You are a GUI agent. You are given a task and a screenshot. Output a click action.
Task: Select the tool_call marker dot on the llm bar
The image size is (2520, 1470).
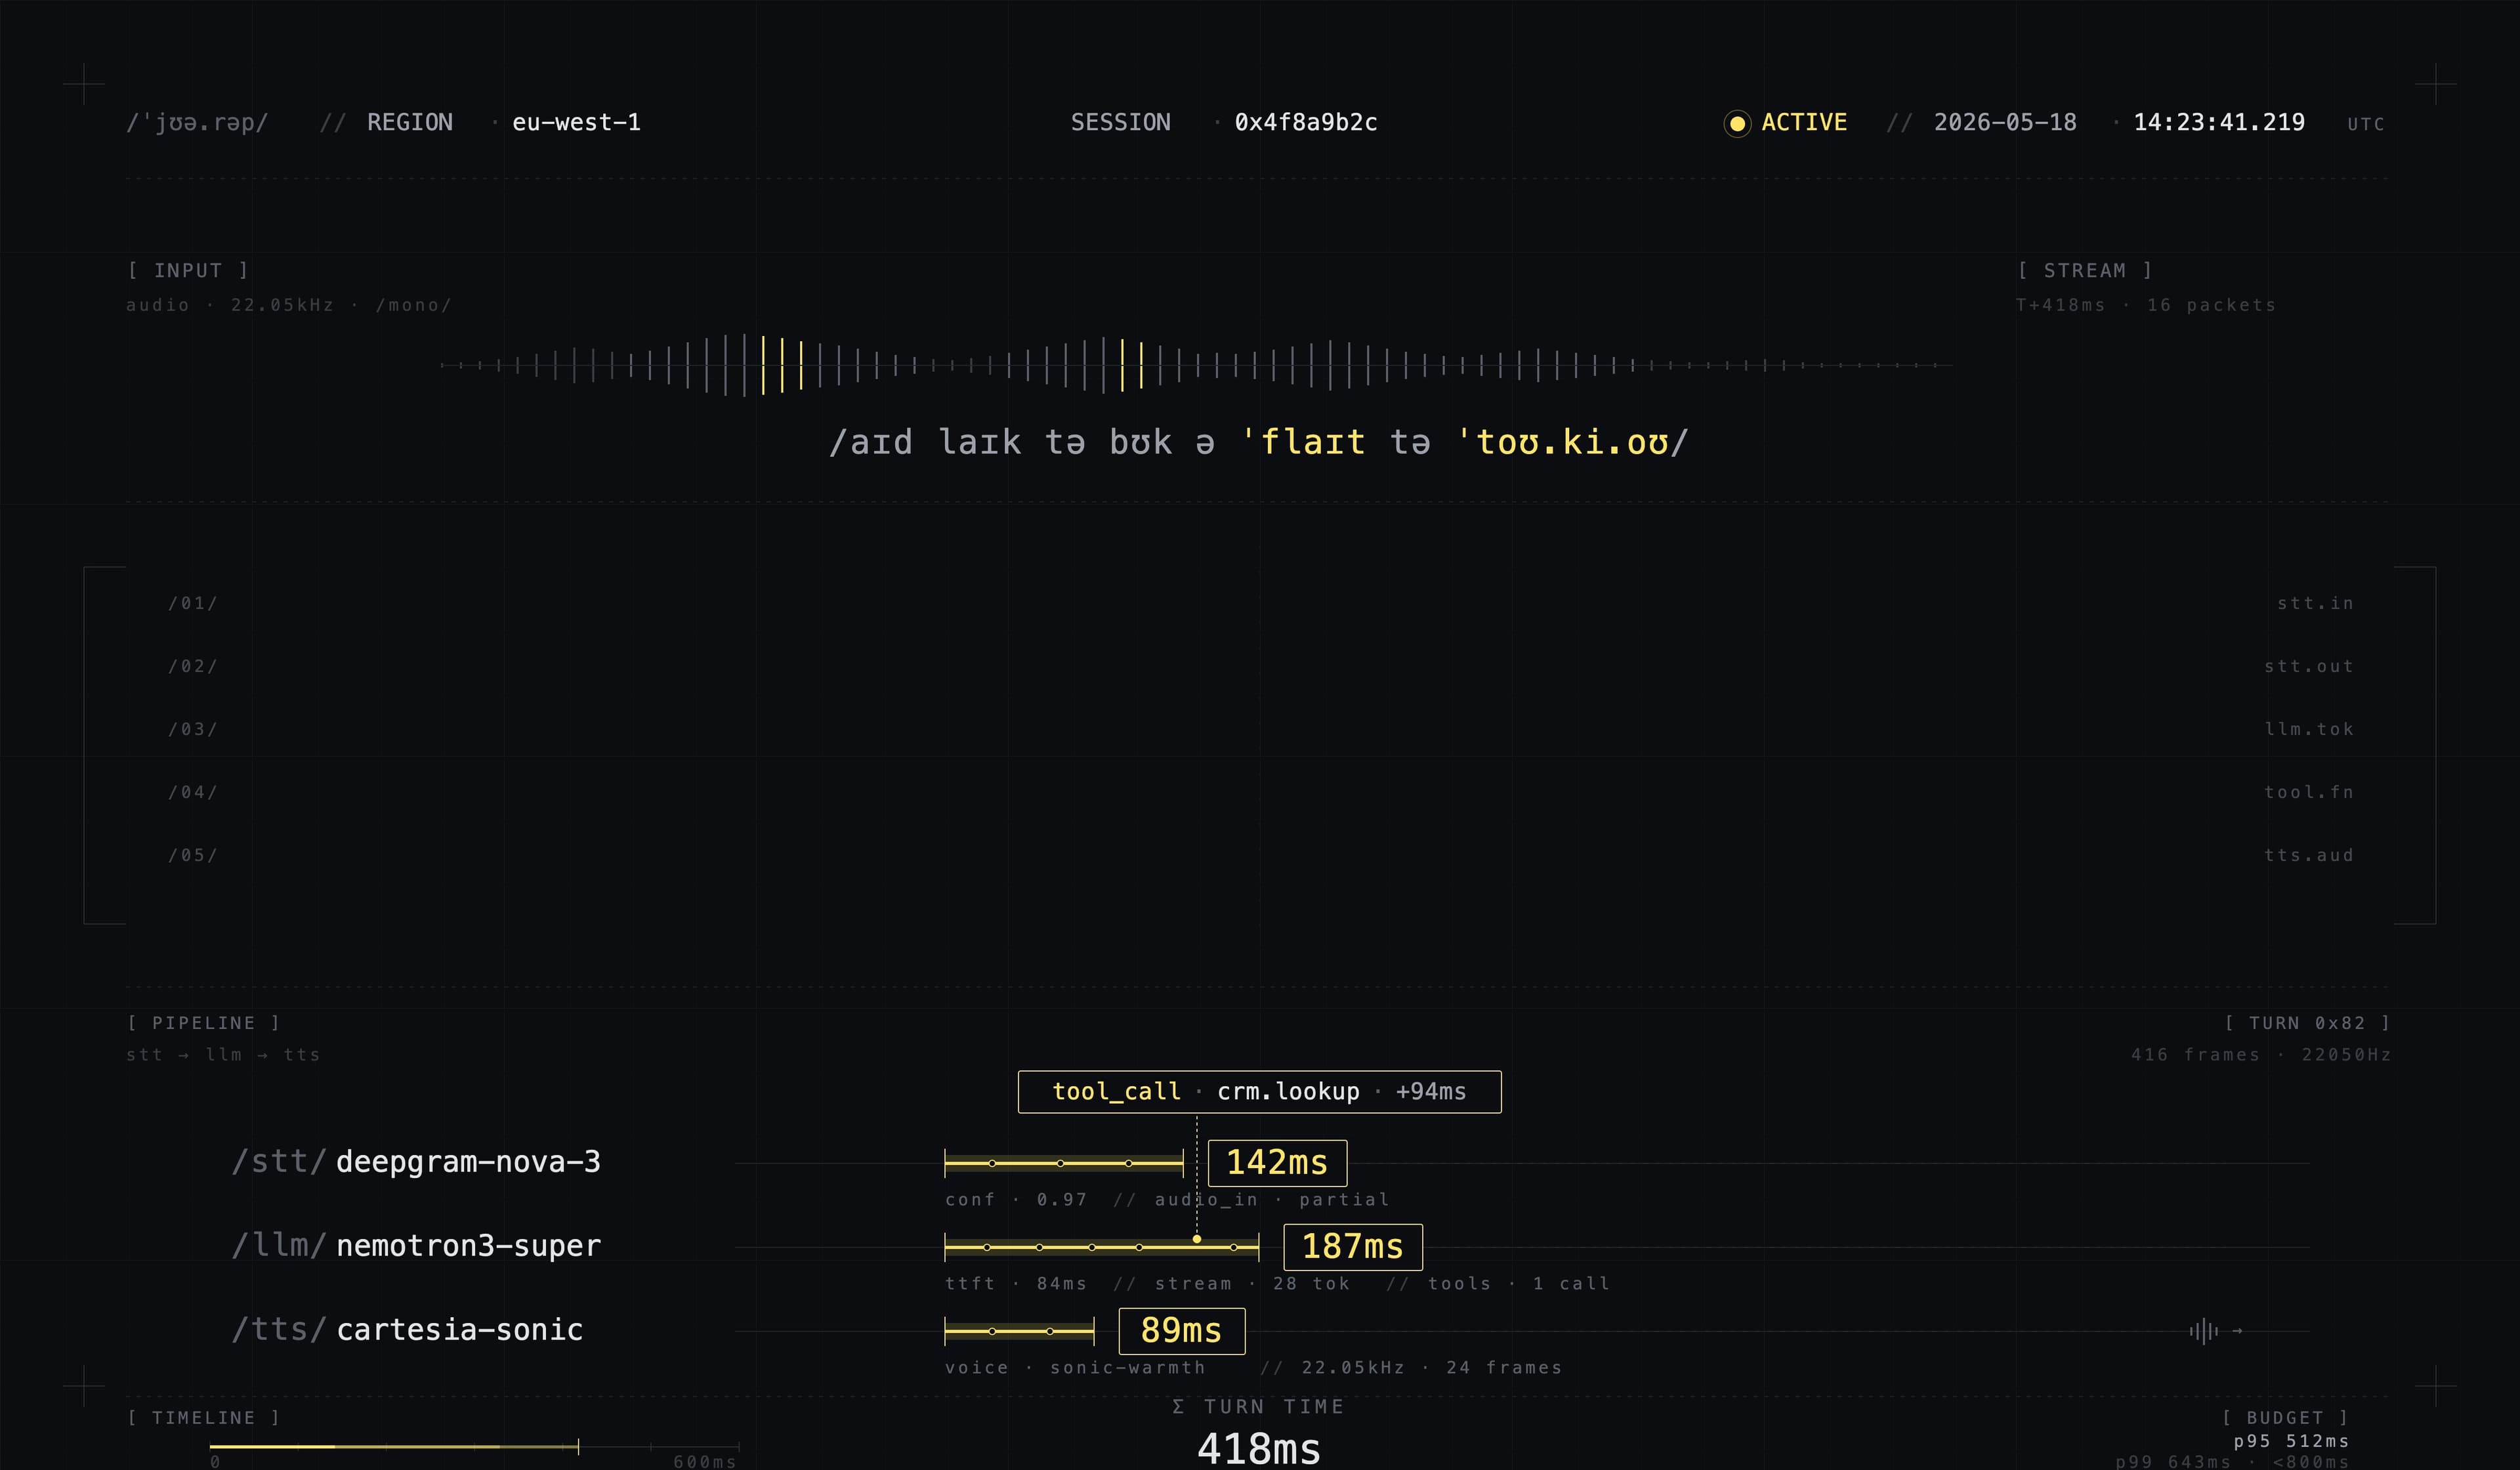(1196, 1239)
